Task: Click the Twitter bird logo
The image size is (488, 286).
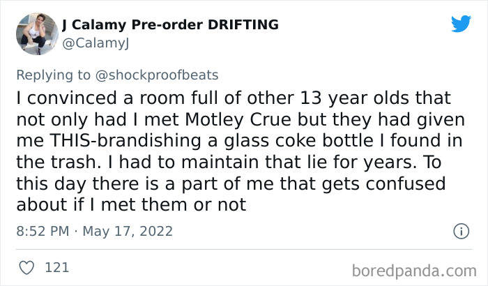Action: coord(461,24)
